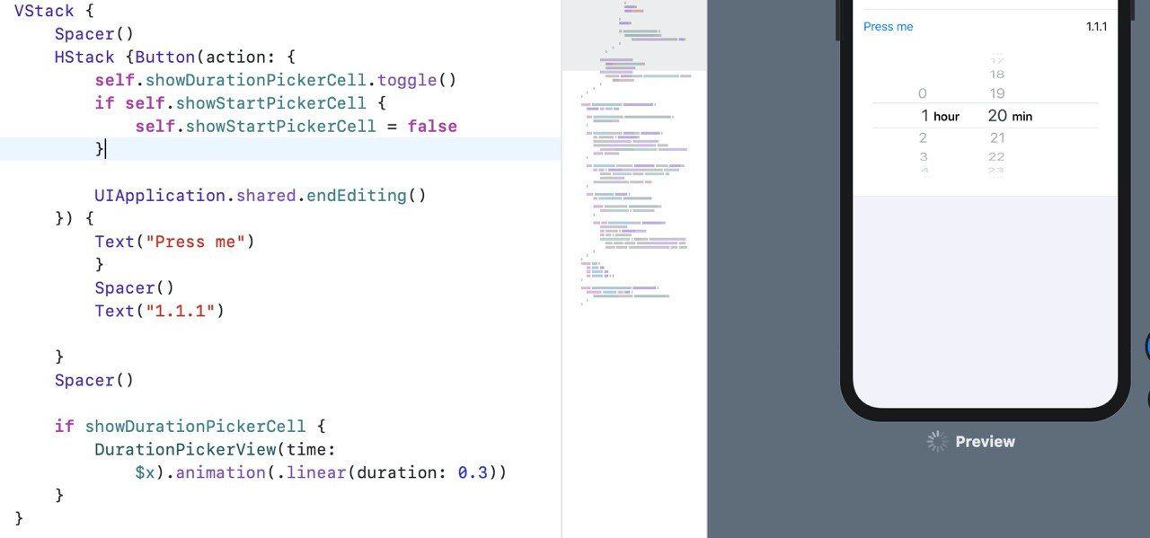The width and height of the screenshot is (1150, 538).
Task: Select minute value 21 in the picker
Action: (x=997, y=137)
